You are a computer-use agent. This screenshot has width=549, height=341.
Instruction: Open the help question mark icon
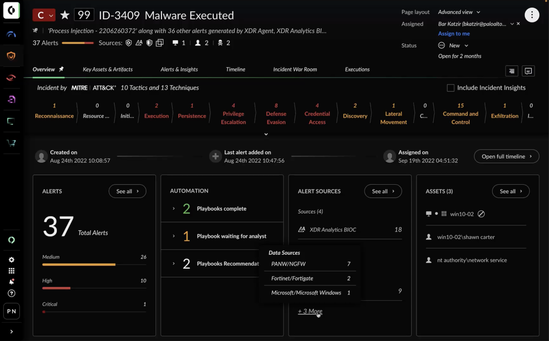(x=12, y=293)
